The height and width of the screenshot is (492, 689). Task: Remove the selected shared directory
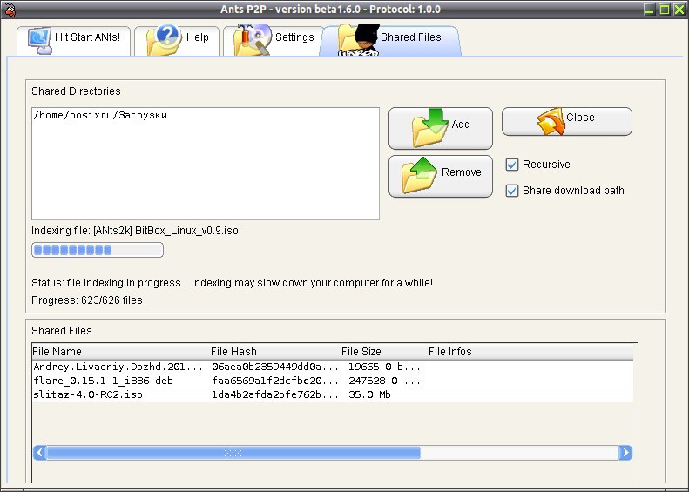pos(440,176)
